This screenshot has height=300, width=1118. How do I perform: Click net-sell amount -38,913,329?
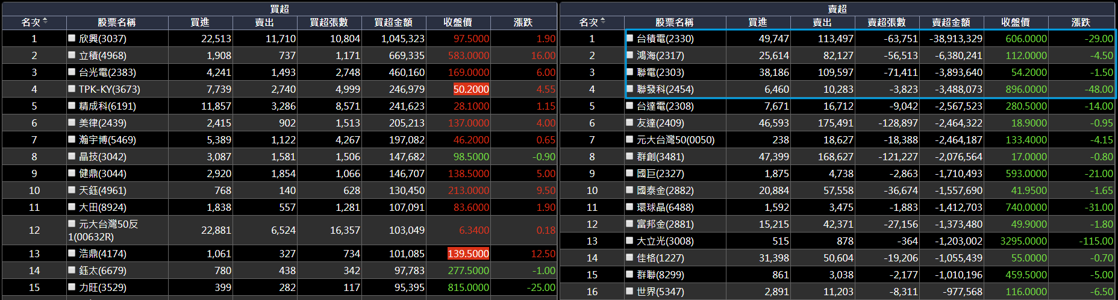956,39
